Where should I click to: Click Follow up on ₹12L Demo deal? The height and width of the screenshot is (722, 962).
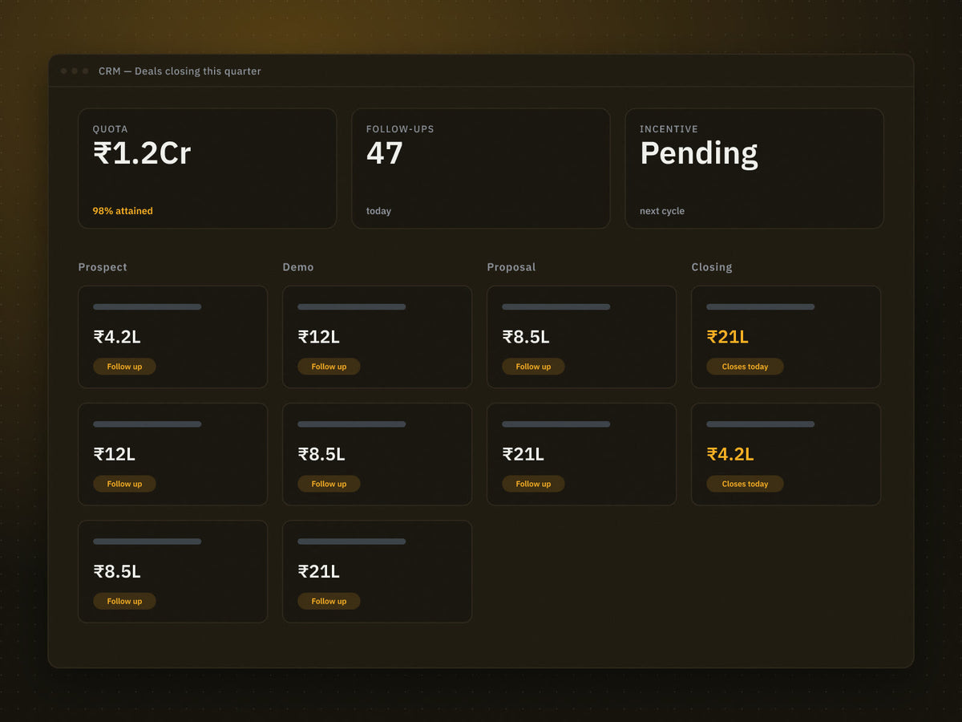coord(329,367)
